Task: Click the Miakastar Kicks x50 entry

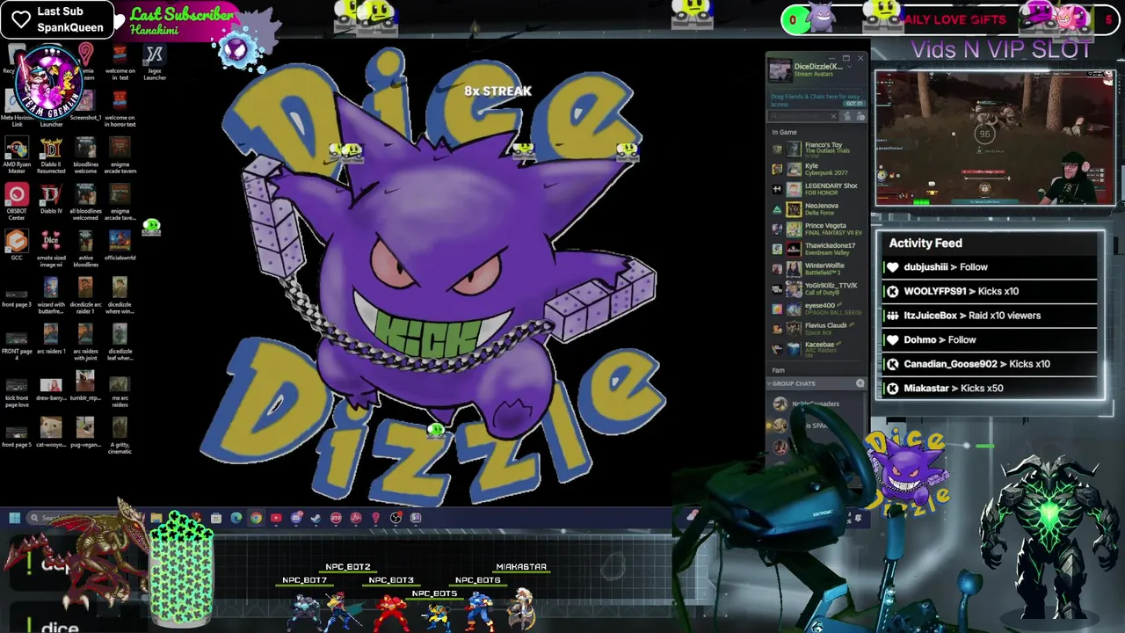Action: tap(991, 388)
